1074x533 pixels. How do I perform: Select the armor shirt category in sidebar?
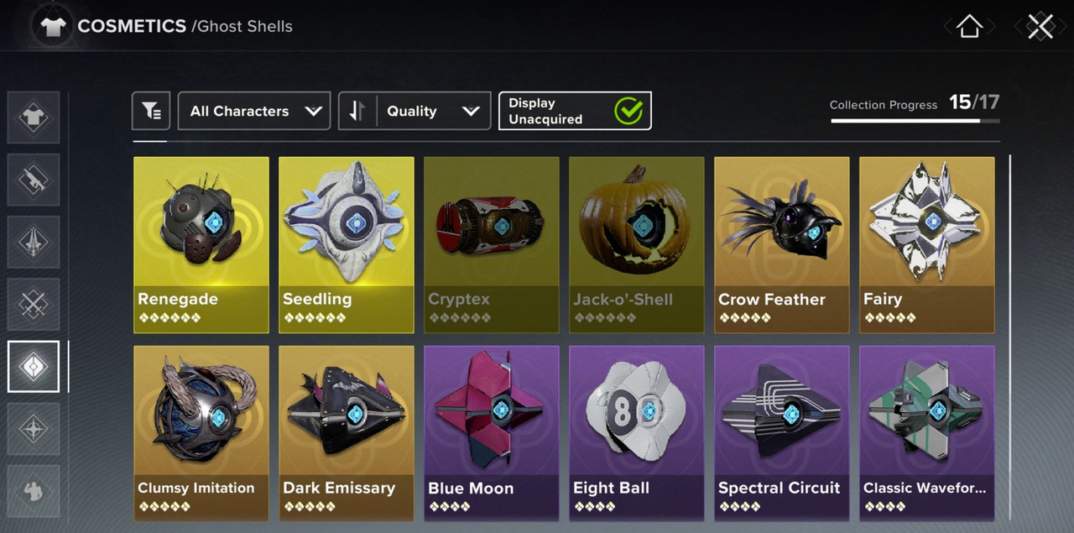point(34,118)
